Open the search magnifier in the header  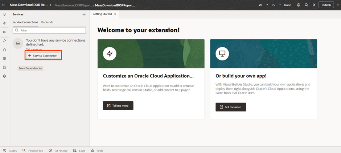(307, 5)
